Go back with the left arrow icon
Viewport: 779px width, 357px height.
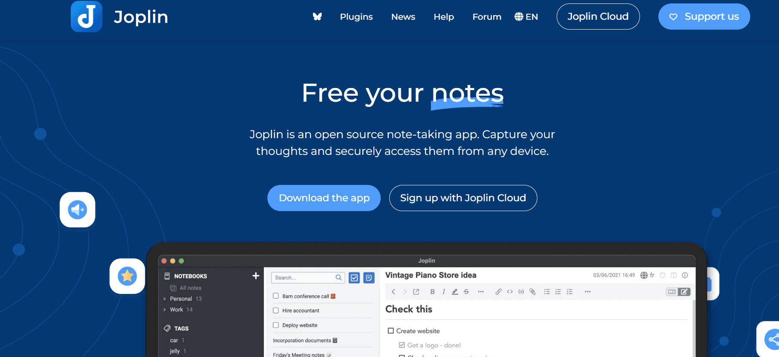[393, 292]
